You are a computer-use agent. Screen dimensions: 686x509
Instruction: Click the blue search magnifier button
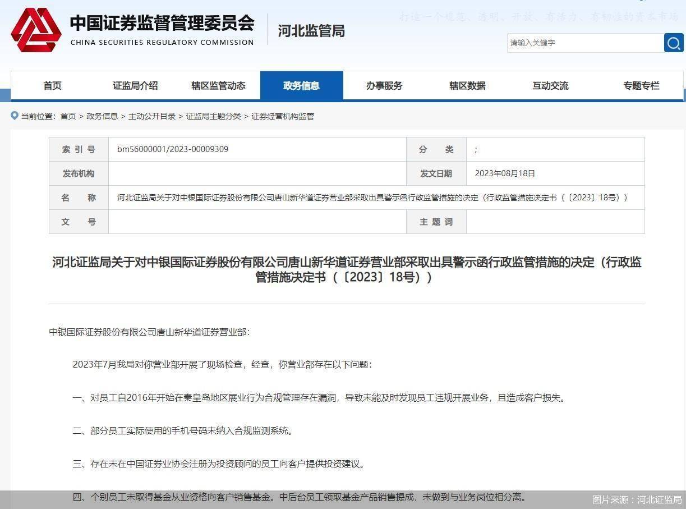pyautogui.click(x=674, y=43)
